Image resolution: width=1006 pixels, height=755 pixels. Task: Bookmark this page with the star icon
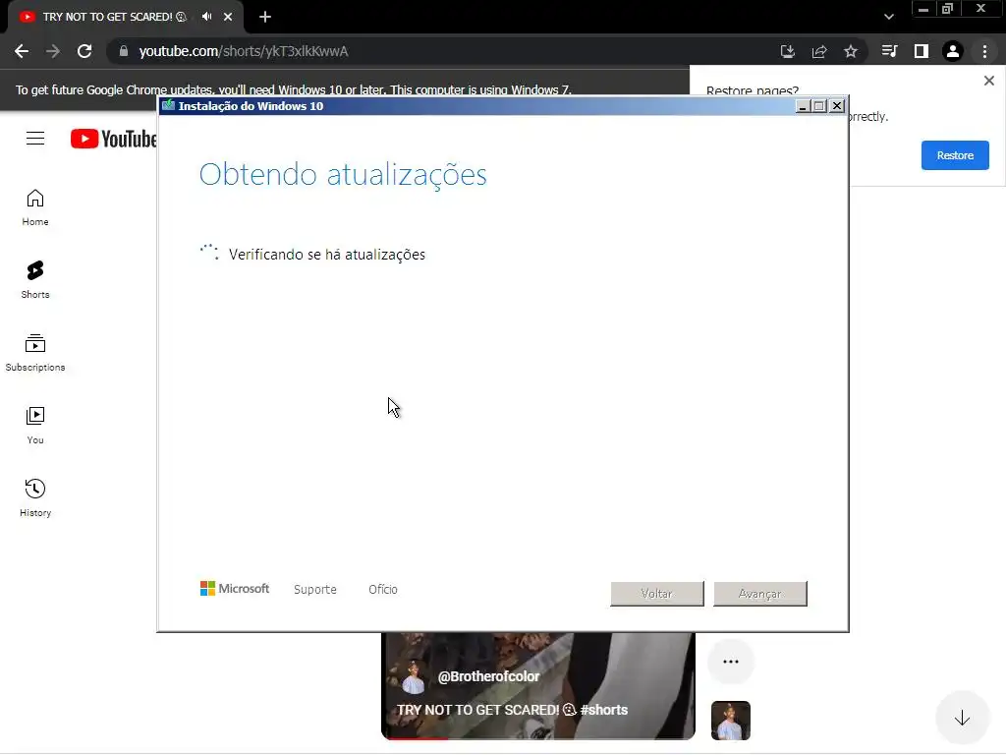pos(851,51)
